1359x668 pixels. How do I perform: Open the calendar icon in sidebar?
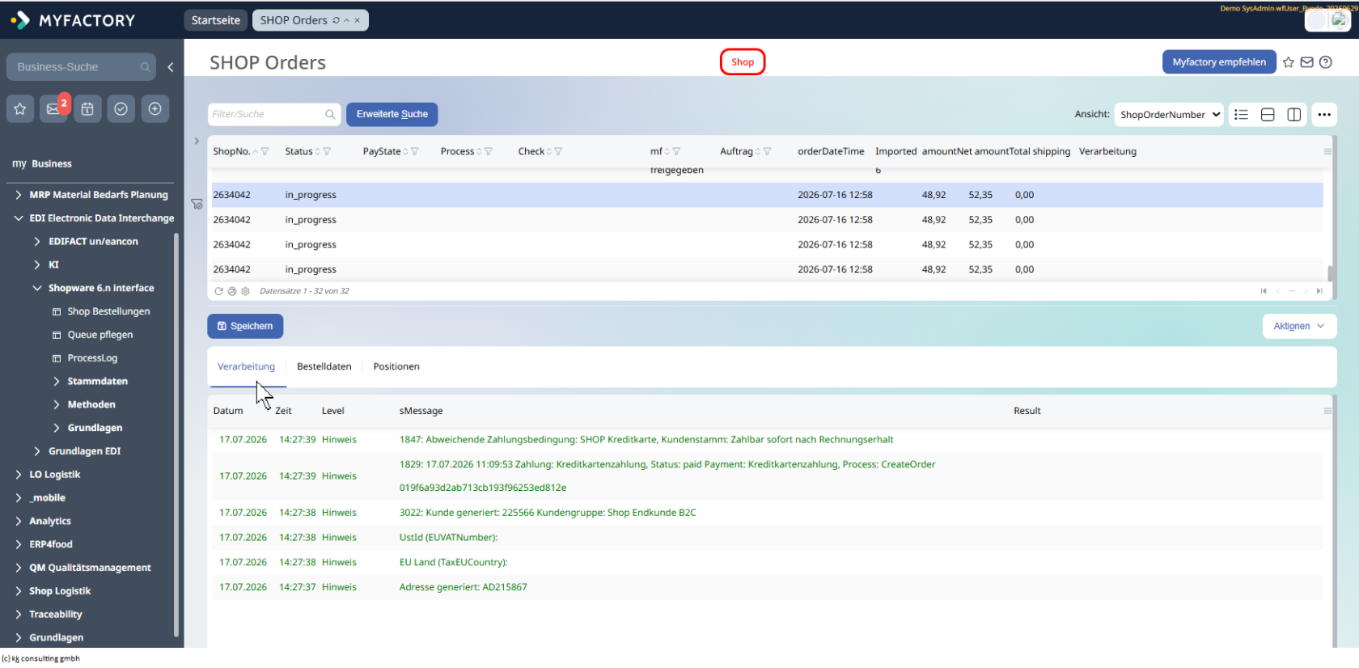point(87,108)
